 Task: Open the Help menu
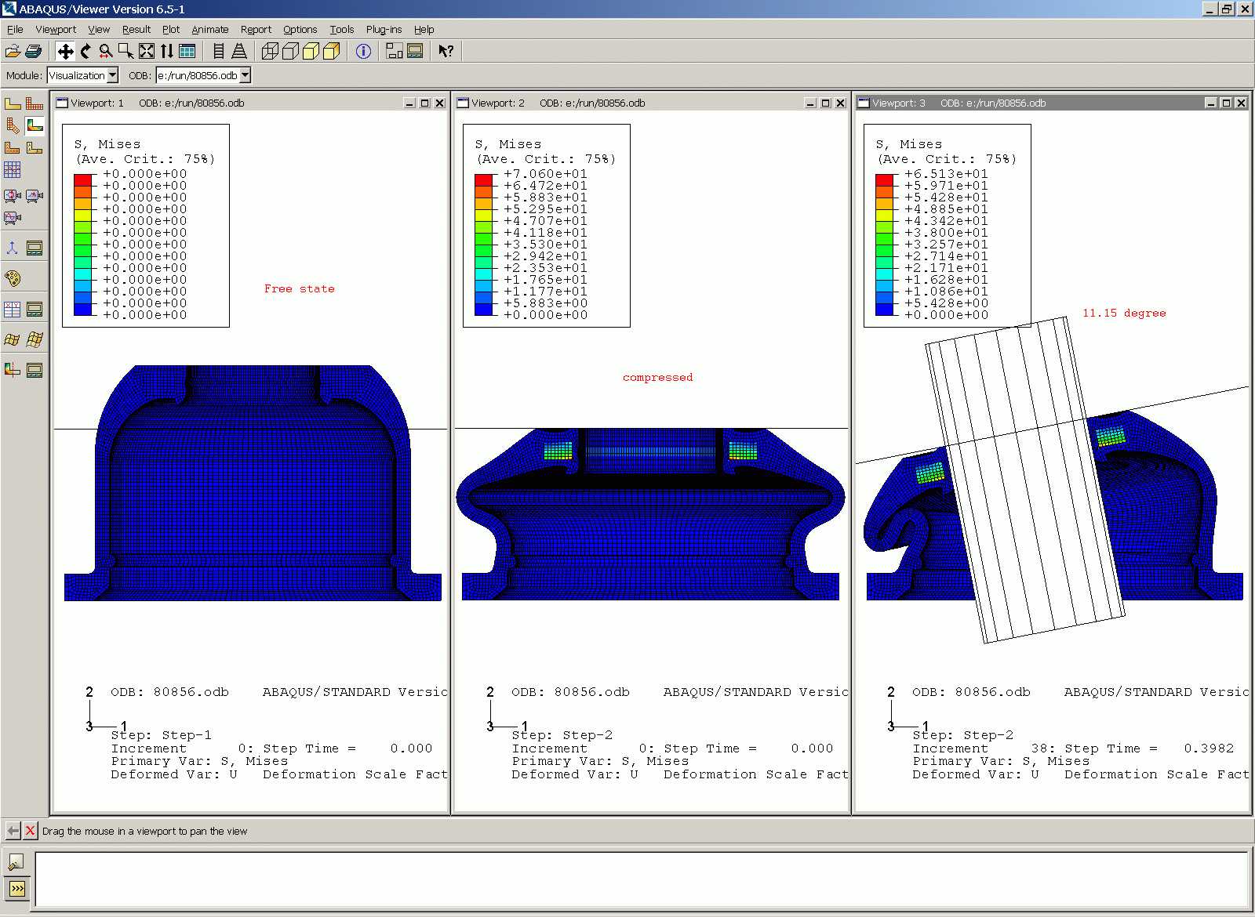(424, 30)
